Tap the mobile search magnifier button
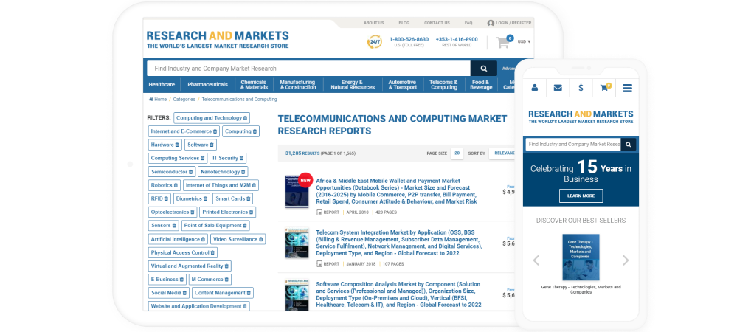751x332 pixels. click(629, 144)
